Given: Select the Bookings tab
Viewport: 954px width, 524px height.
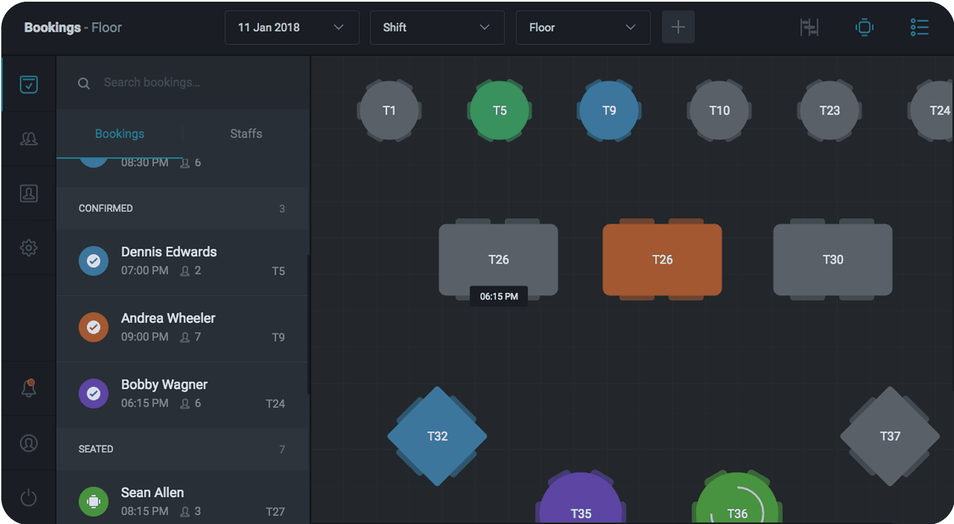Looking at the screenshot, I should [119, 134].
